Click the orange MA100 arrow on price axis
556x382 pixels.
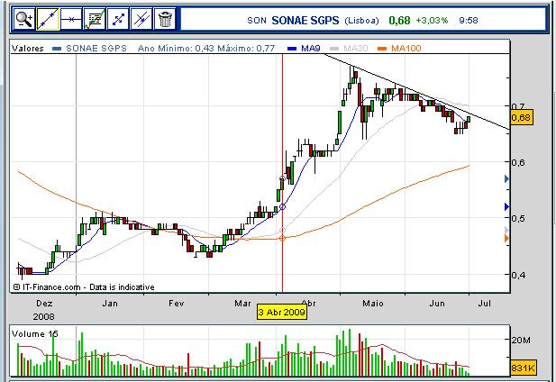[507, 239]
